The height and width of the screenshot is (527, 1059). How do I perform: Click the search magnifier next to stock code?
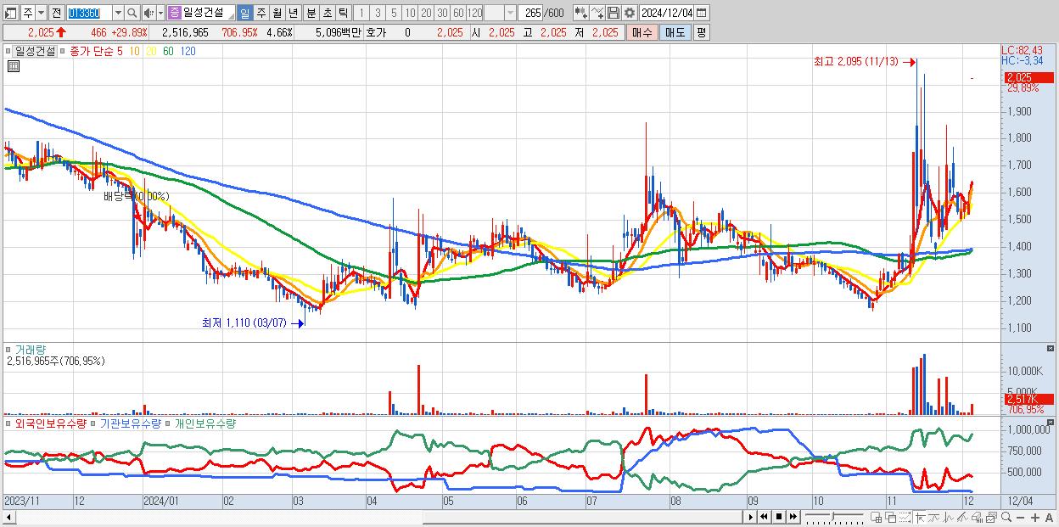pos(132,13)
